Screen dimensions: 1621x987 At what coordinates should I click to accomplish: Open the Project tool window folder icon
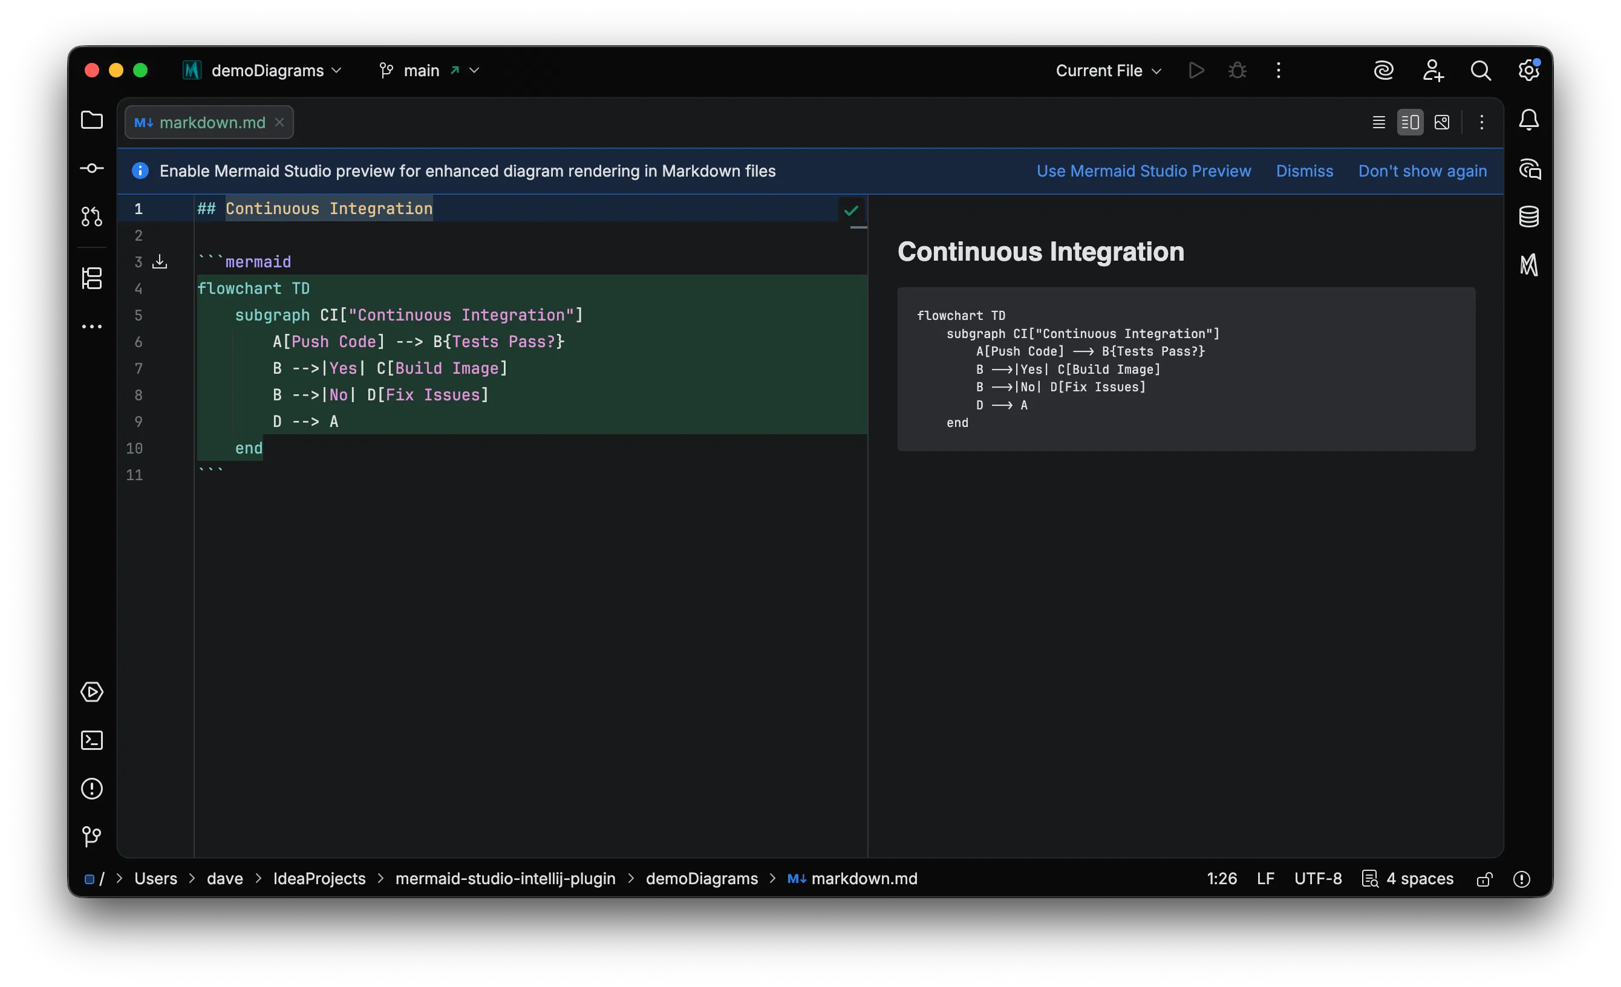[x=91, y=120]
